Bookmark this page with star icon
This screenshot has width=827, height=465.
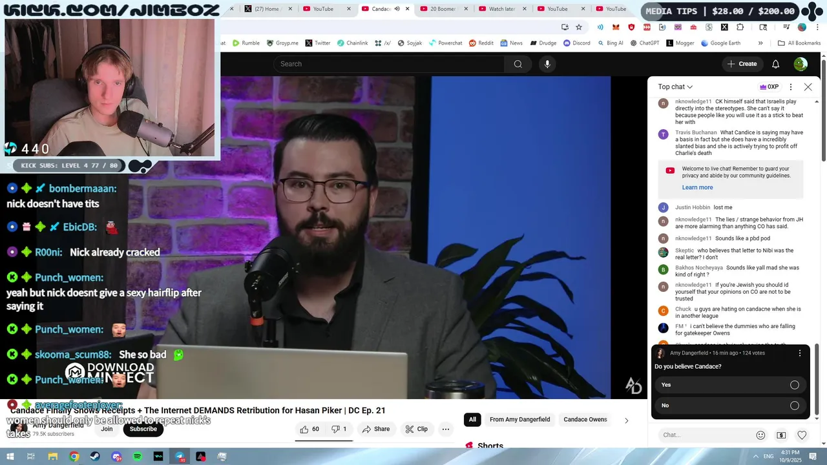click(x=579, y=27)
